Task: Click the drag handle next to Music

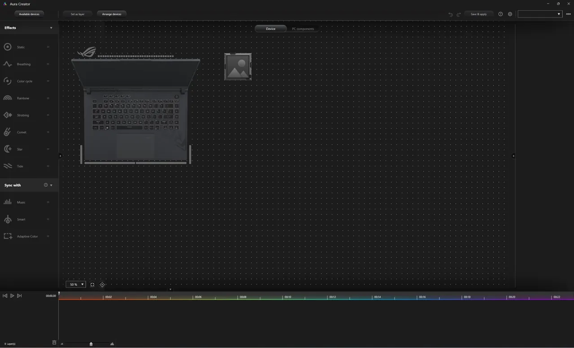Action: click(48, 202)
